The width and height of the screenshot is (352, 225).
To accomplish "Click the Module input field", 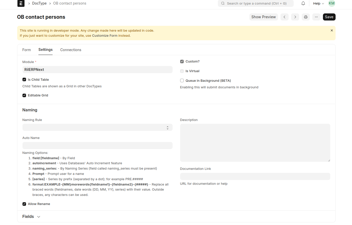I will (98, 70).
